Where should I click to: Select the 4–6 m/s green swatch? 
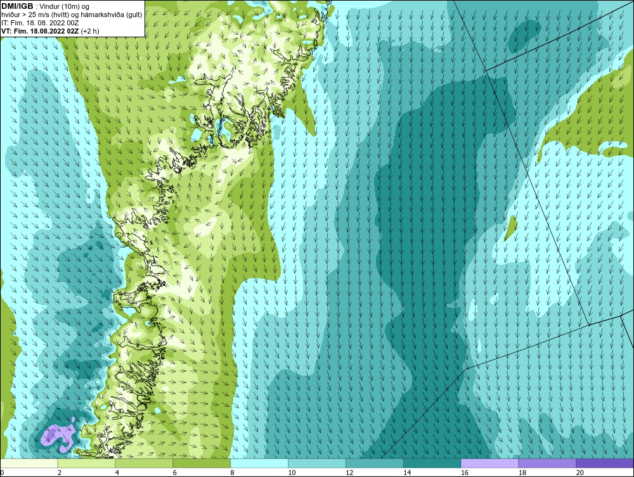pyautogui.click(x=144, y=463)
